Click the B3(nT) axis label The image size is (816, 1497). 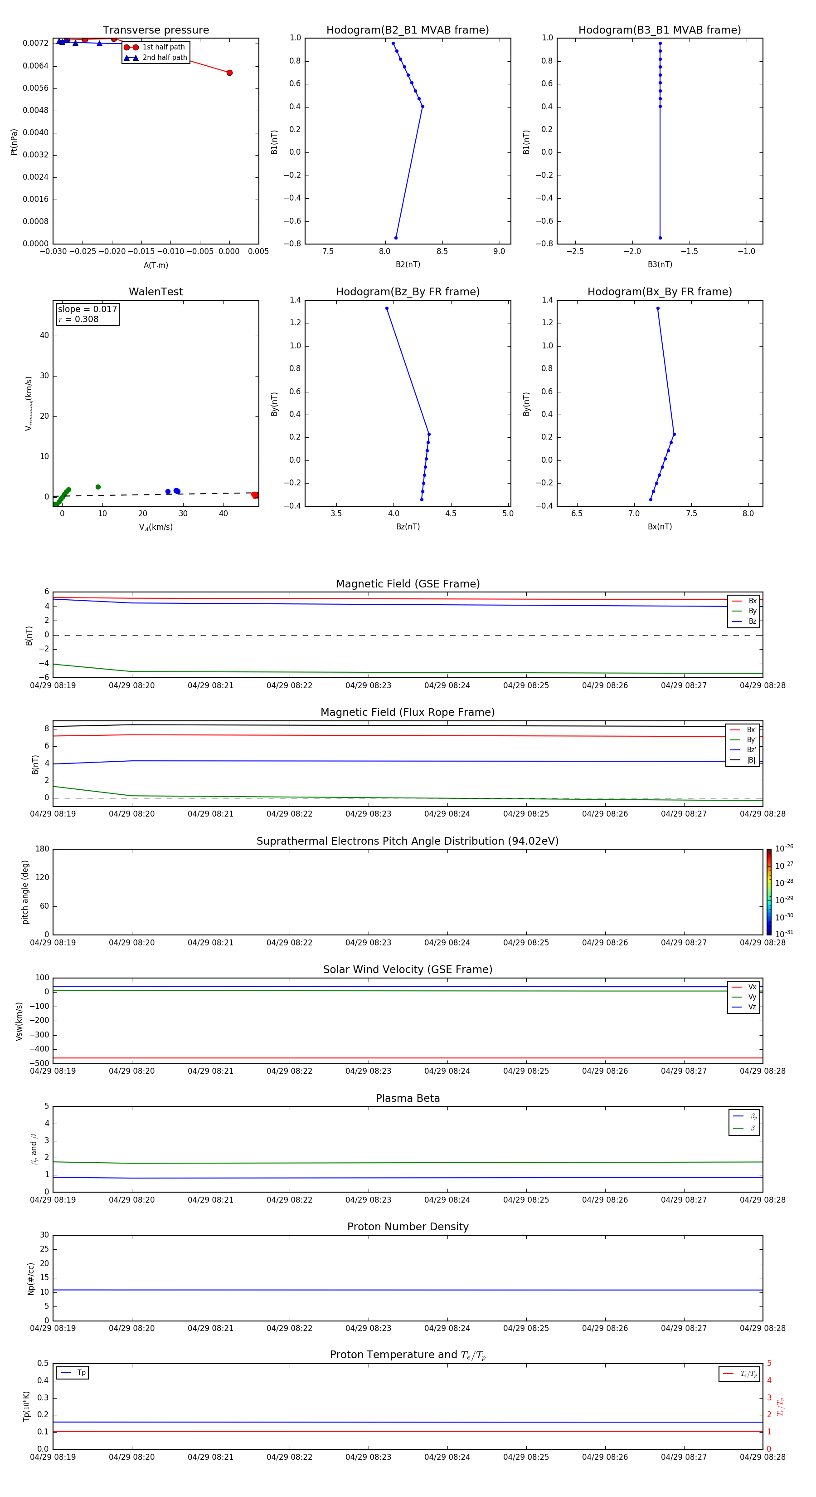660,264
